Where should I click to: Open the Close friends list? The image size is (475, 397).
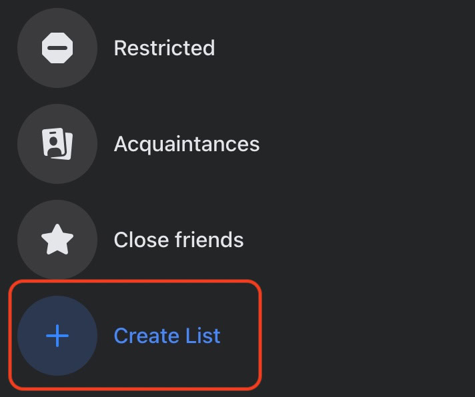(178, 240)
